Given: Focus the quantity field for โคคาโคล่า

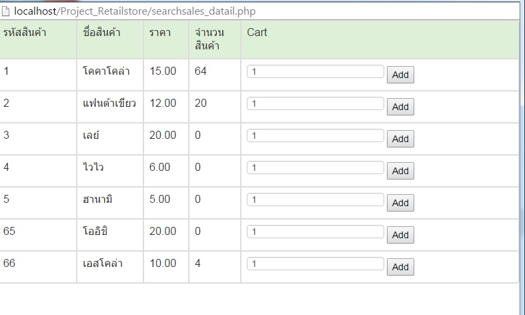Looking at the screenshot, I should click(x=316, y=71).
